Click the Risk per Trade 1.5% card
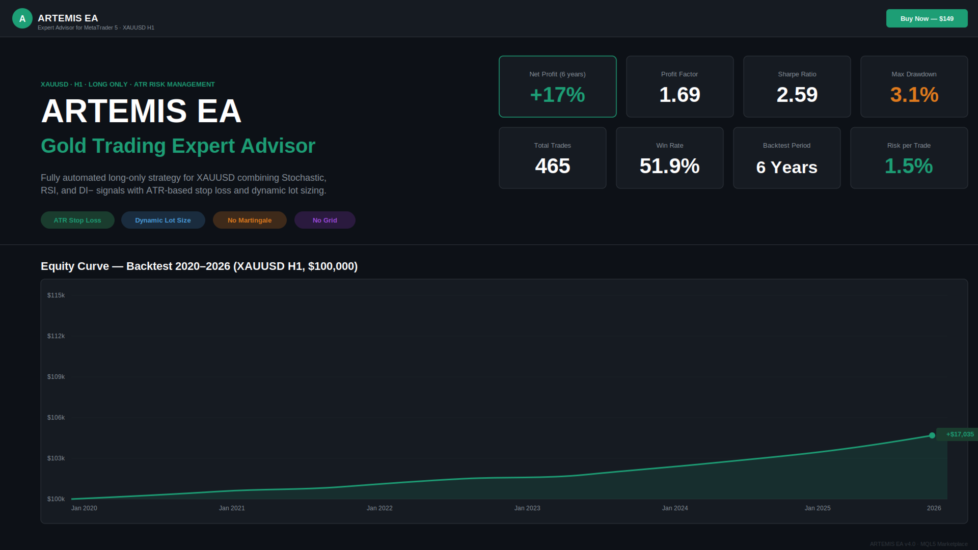978x550 pixels. pyautogui.click(x=909, y=158)
